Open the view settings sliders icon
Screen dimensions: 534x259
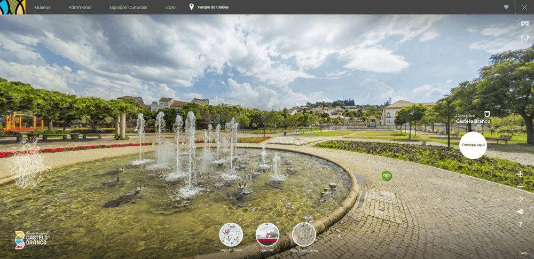click(524, 38)
